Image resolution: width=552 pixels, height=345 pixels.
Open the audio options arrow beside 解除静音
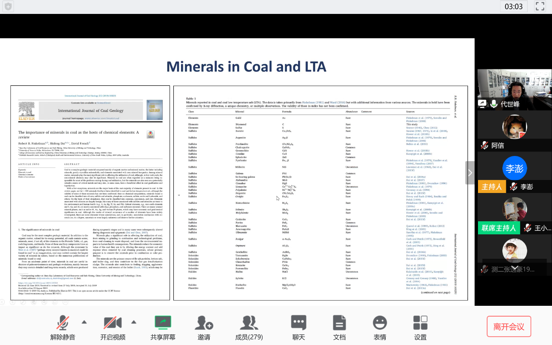pyautogui.click(x=84, y=322)
